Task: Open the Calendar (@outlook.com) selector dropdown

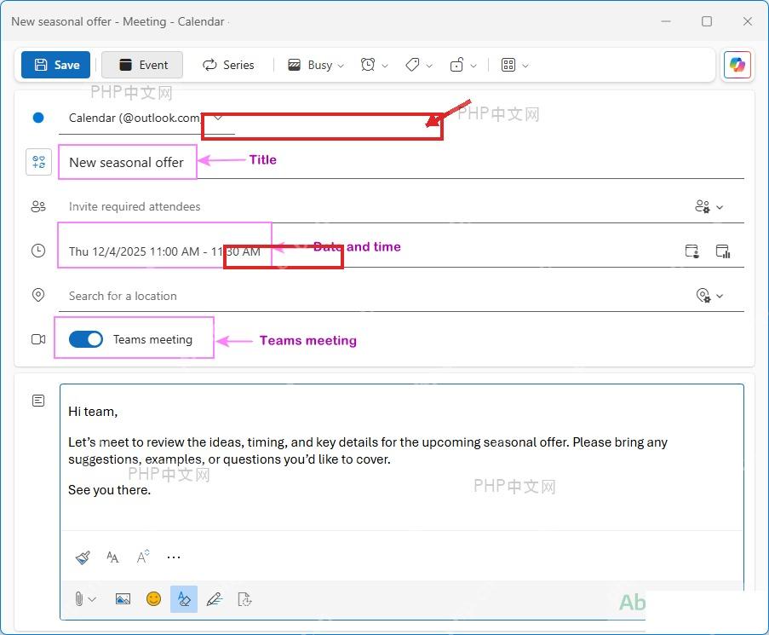Action: pyautogui.click(x=146, y=118)
